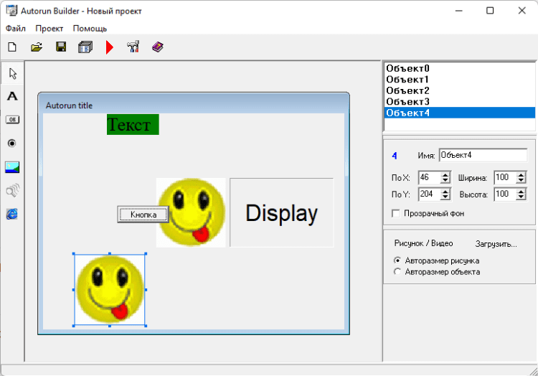Pick the OK button tool in sidebar
Image resolution: width=538 pixels, height=376 pixels.
12,120
